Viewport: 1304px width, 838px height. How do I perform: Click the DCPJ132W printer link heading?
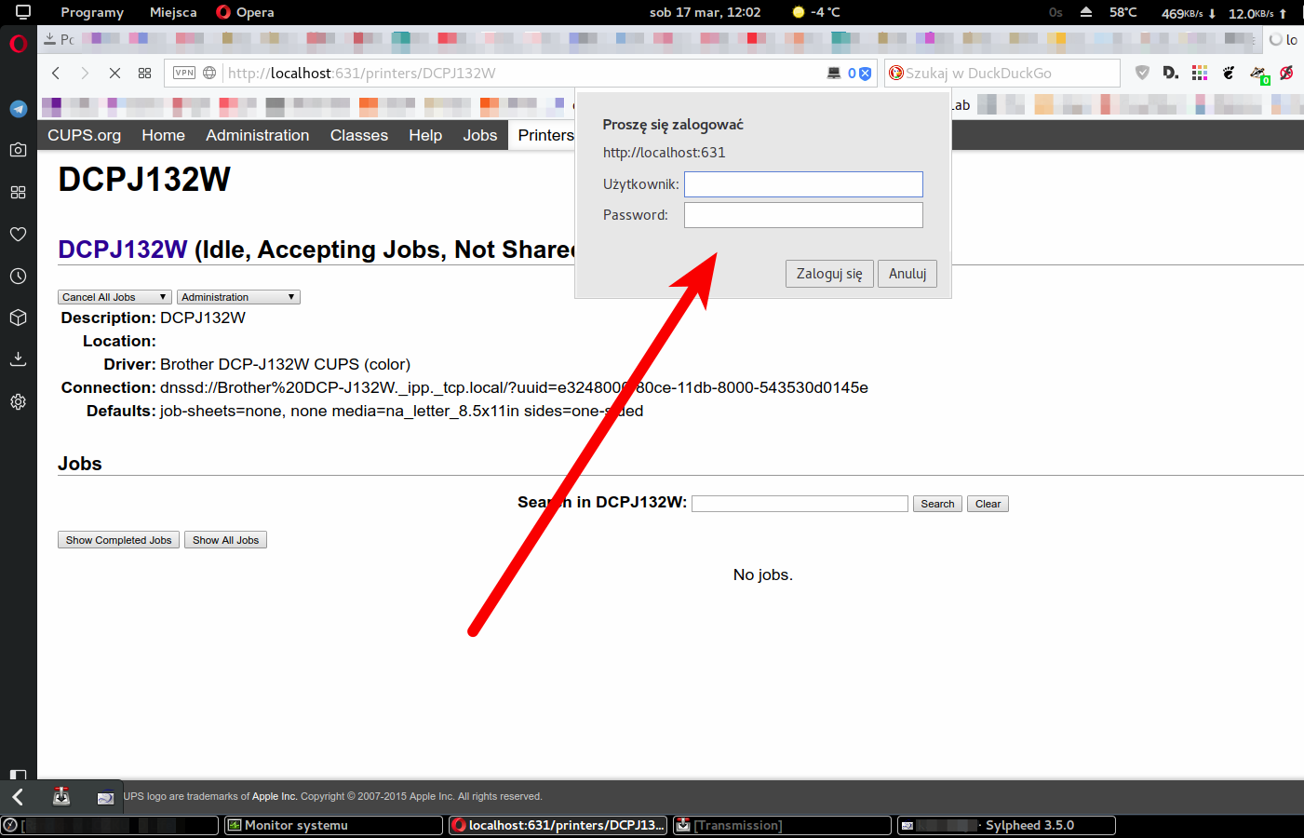pos(123,250)
